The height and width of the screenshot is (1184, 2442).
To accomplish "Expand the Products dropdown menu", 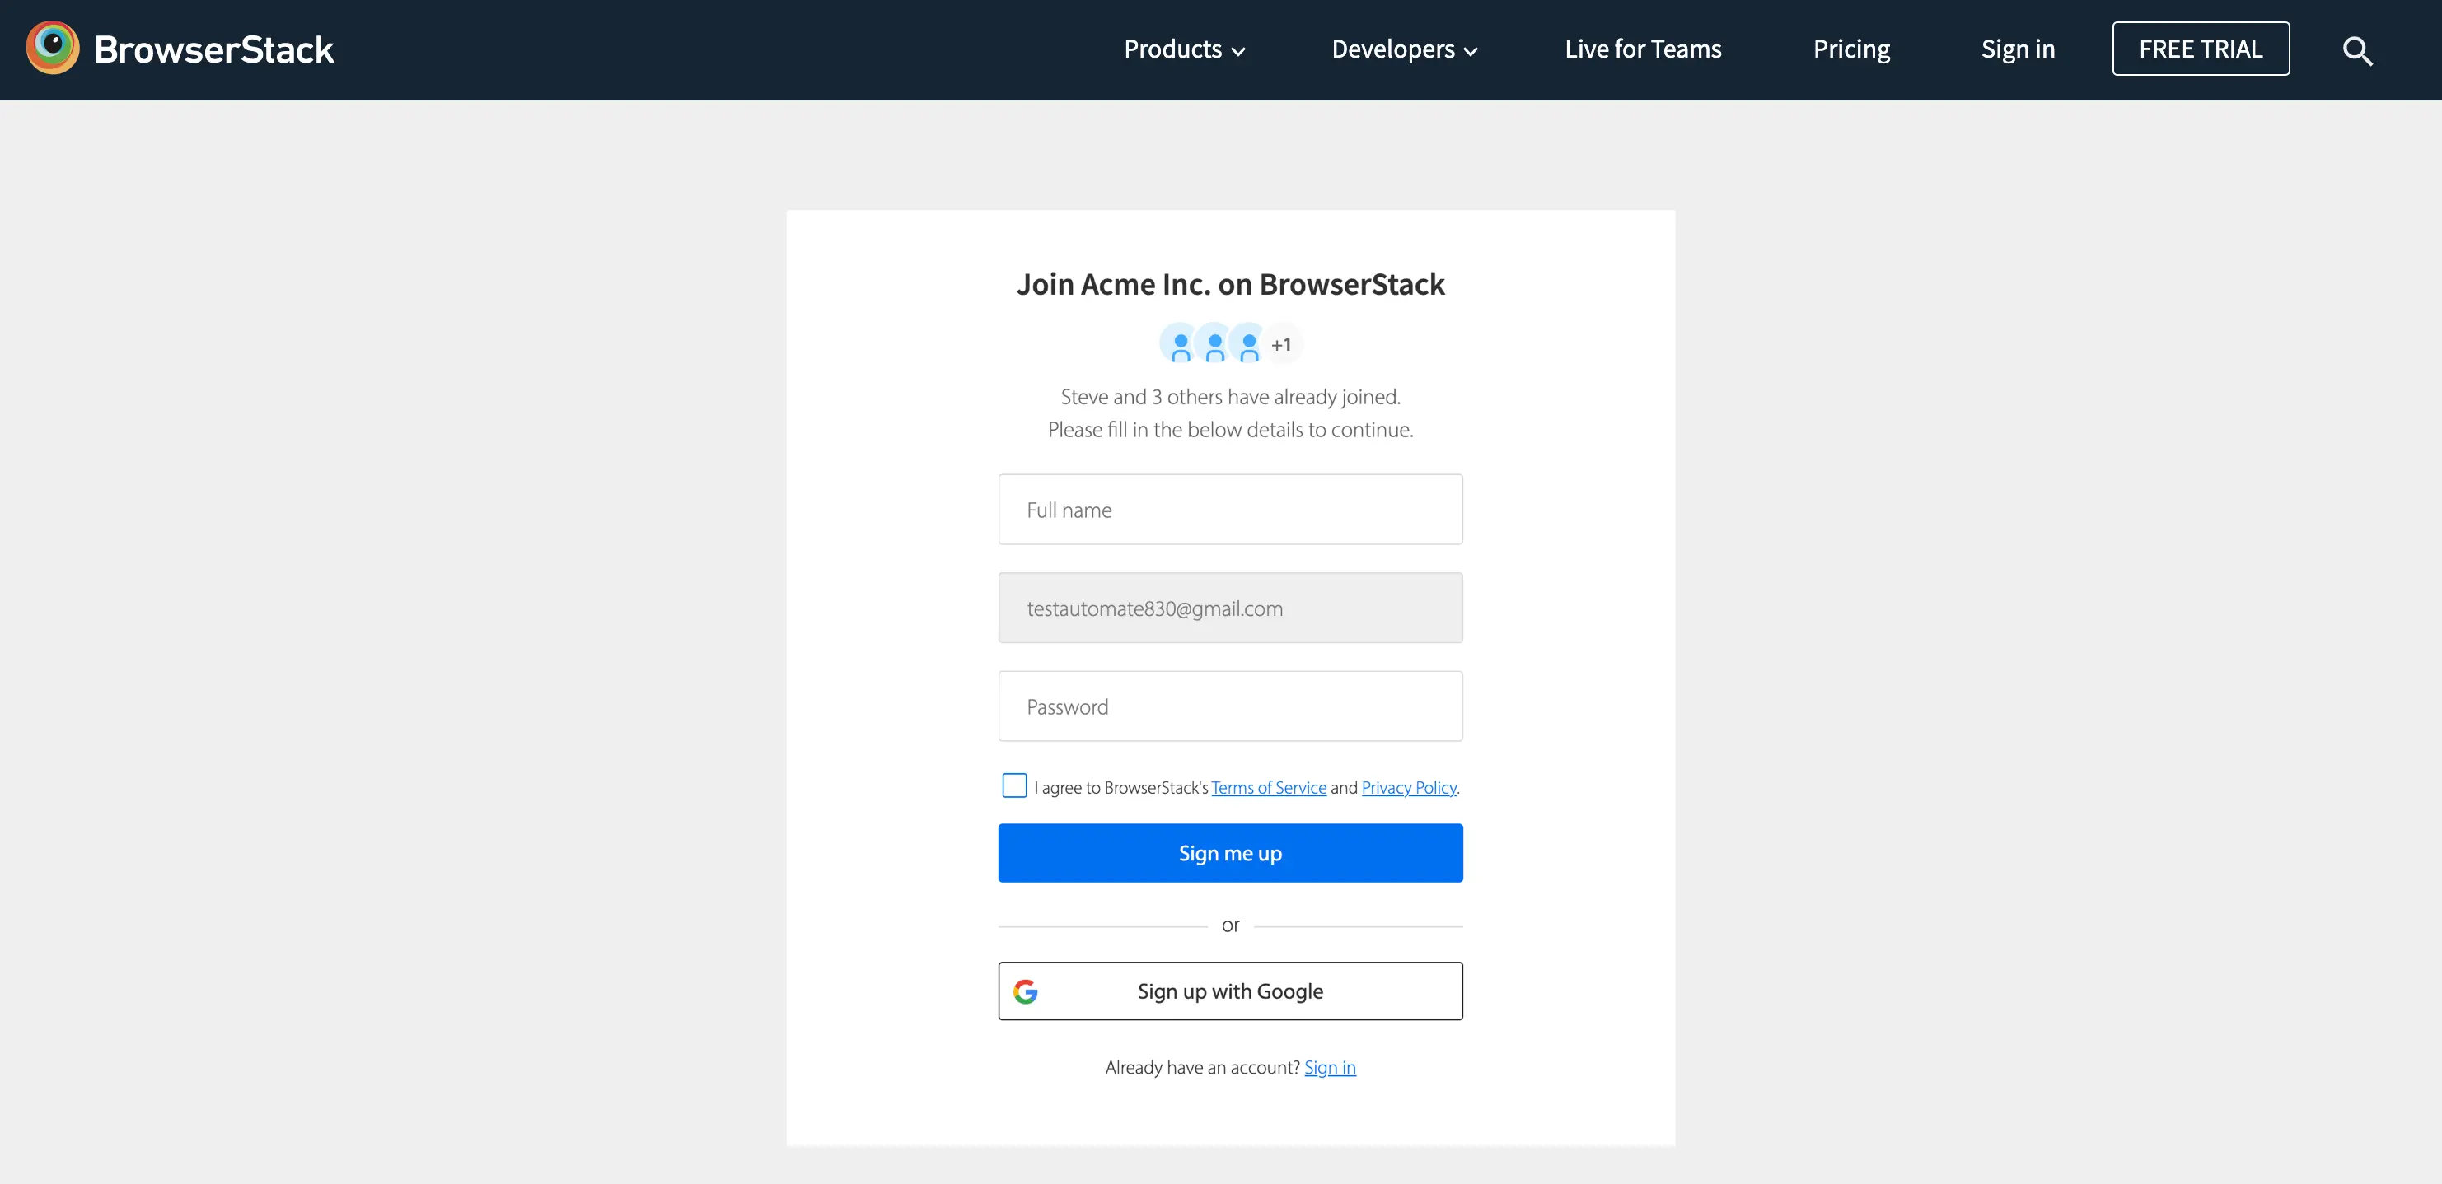I will [1184, 49].
